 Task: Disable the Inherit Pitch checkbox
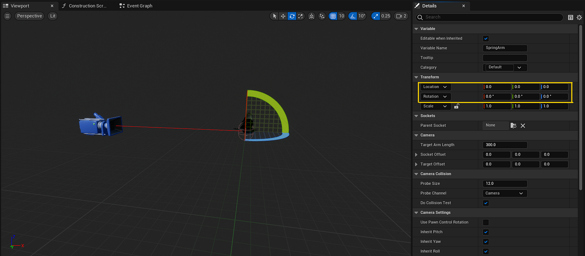[486, 232]
